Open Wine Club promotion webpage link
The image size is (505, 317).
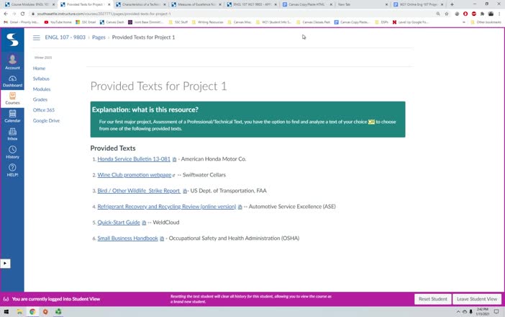[135, 175]
